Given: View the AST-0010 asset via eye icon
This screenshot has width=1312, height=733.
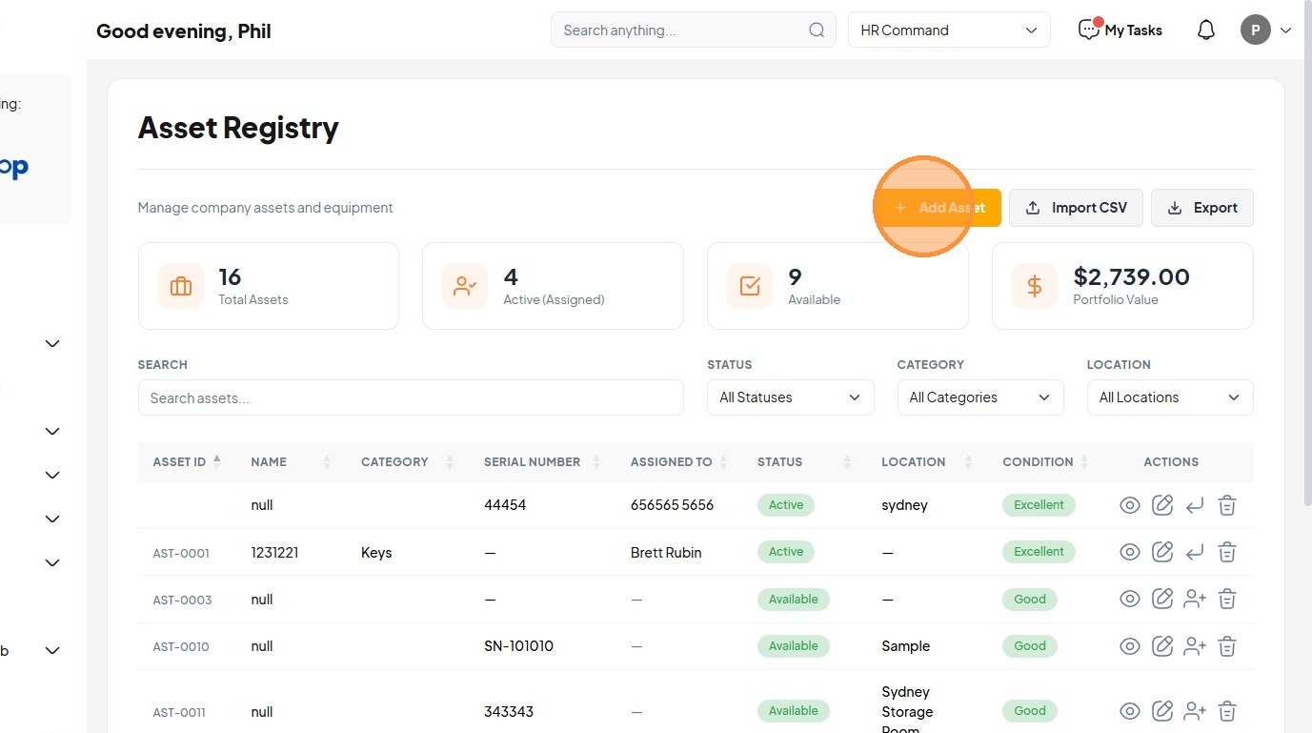Looking at the screenshot, I should point(1130,646).
